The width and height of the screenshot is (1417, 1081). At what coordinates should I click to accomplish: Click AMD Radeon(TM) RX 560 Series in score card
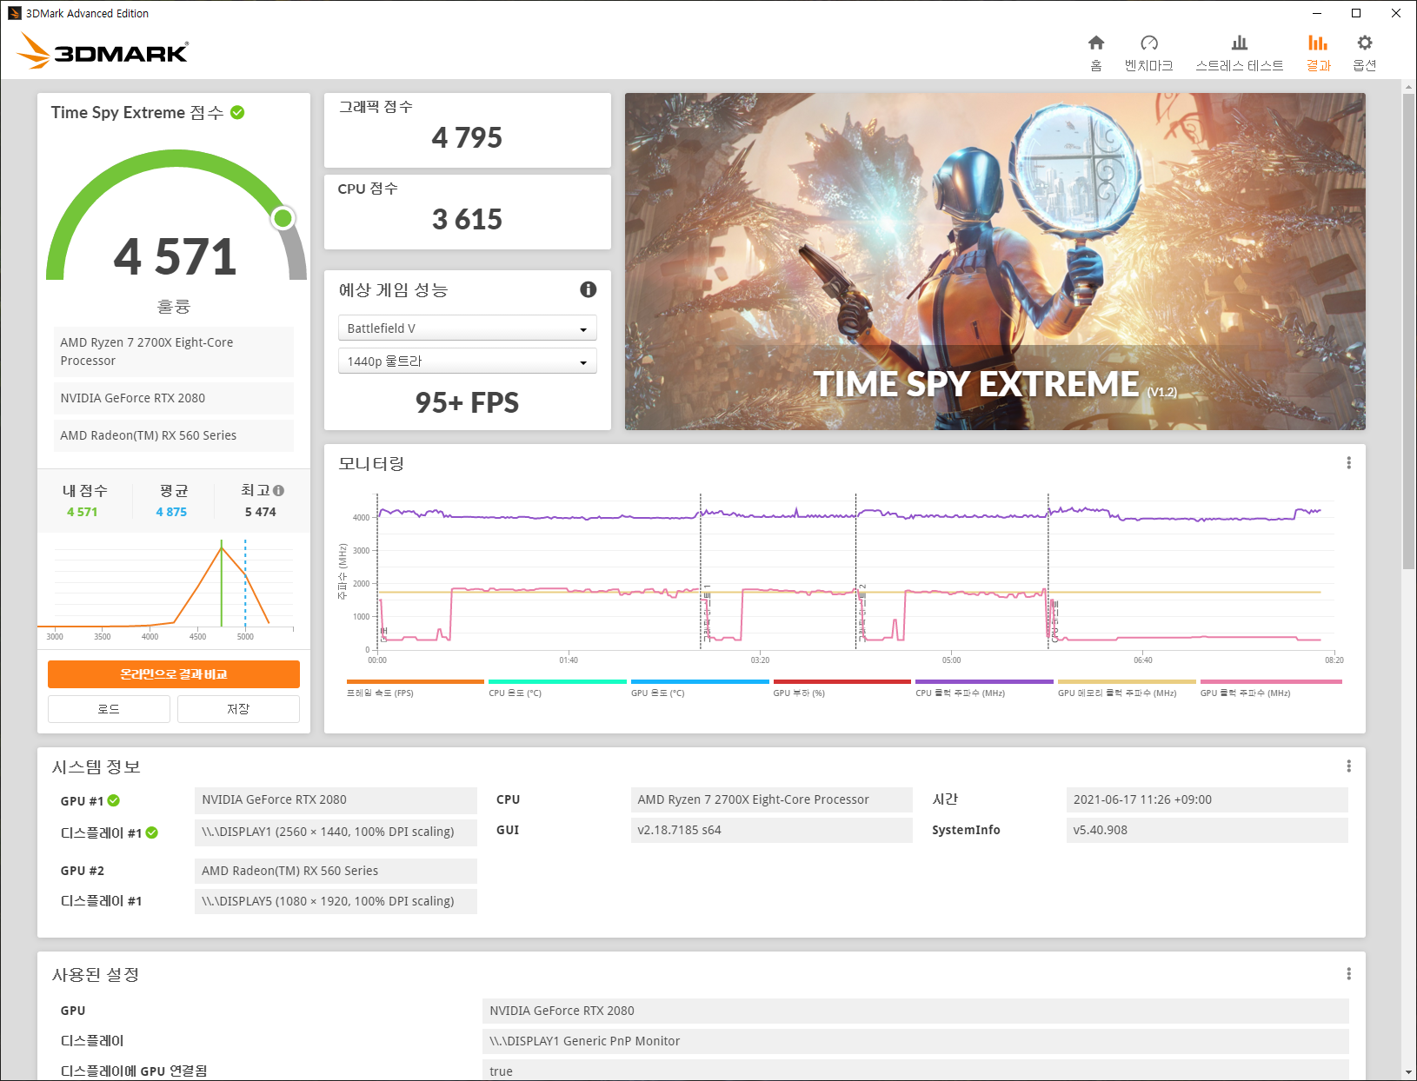pyautogui.click(x=174, y=435)
